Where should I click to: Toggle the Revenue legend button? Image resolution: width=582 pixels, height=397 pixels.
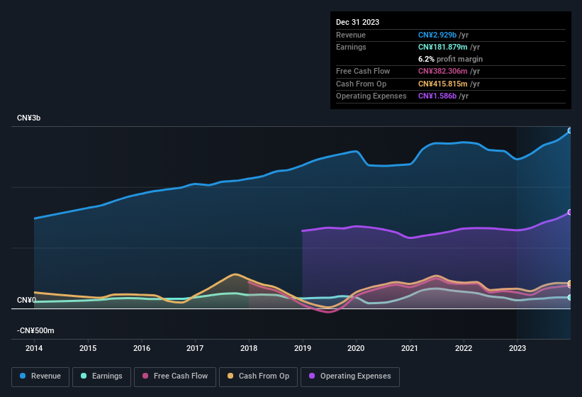click(x=40, y=377)
